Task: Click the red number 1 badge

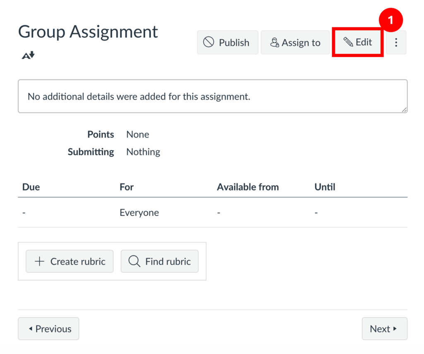Action: click(x=390, y=20)
